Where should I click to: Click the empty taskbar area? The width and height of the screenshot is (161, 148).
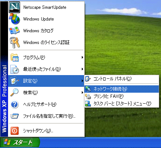[x=100, y=143]
